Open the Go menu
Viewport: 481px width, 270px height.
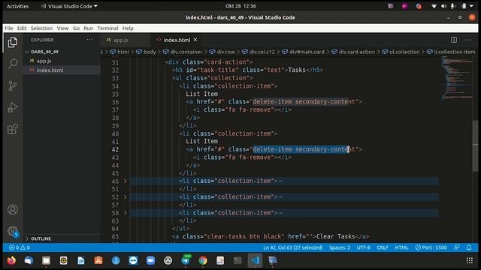pos(76,28)
